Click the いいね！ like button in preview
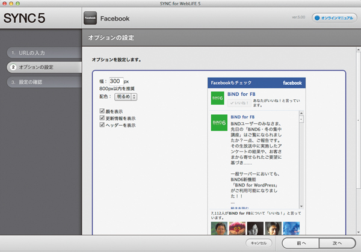 pyautogui.click(x=239, y=103)
